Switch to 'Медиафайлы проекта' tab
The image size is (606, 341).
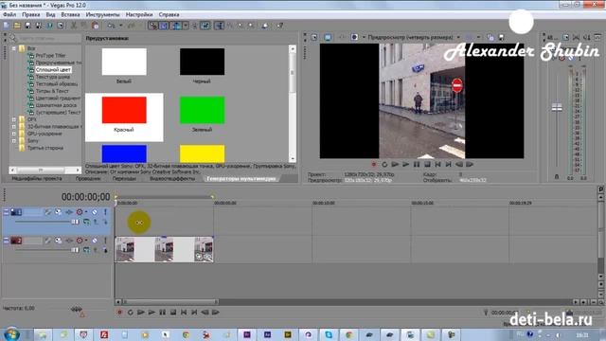pyautogui.click(x=37, y=179)
